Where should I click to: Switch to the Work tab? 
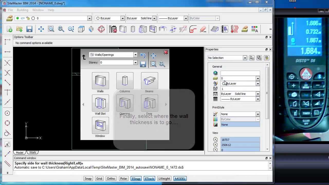coord(33,153)
